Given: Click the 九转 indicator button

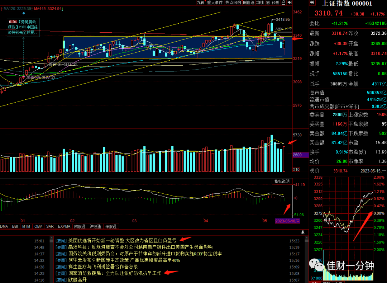Looking at the screenshot, I should 201,3.
